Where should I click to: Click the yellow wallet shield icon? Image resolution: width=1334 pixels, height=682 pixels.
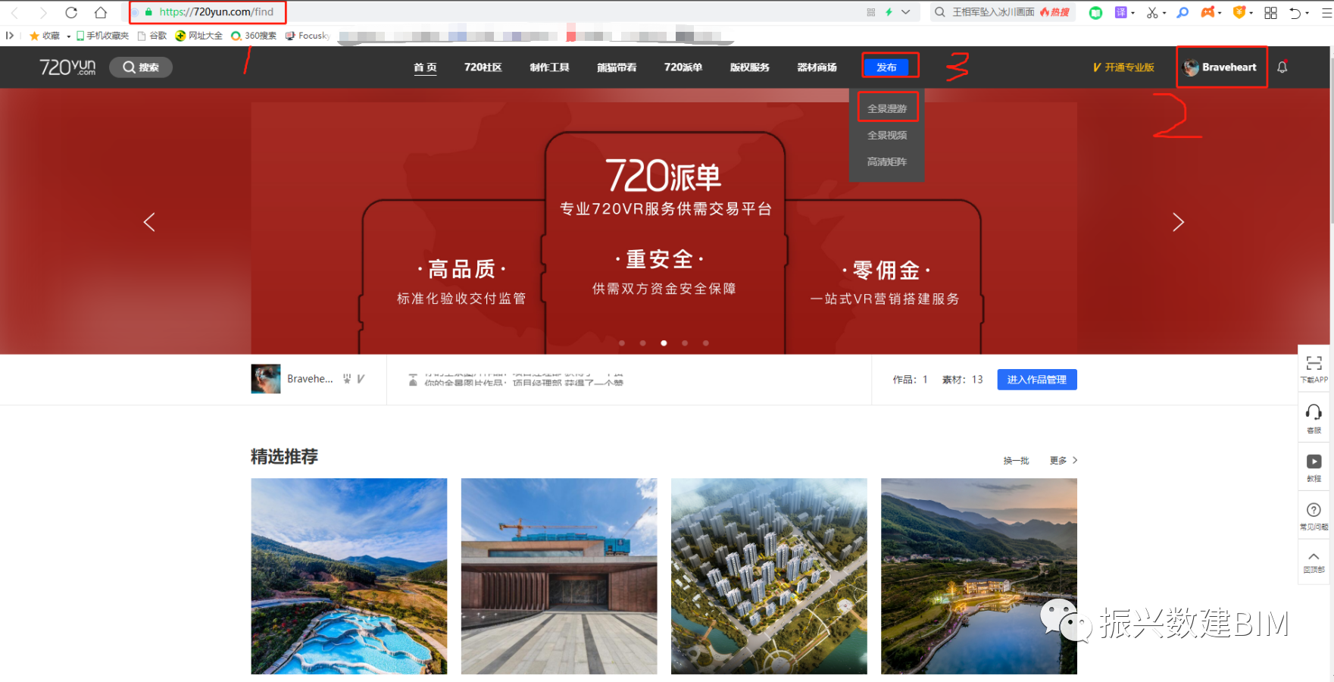tap(1239, 12)
